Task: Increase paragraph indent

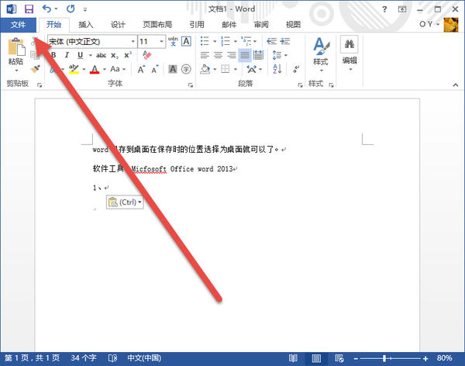Action: [285, 41]
